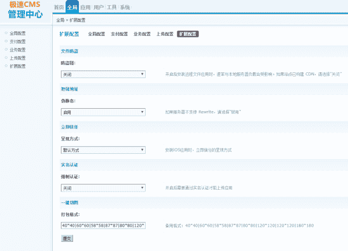The width and height of the screenshot is (348, 251).
Task: Select the 工具 top navigation tab
Action: (x=112, y=8)
